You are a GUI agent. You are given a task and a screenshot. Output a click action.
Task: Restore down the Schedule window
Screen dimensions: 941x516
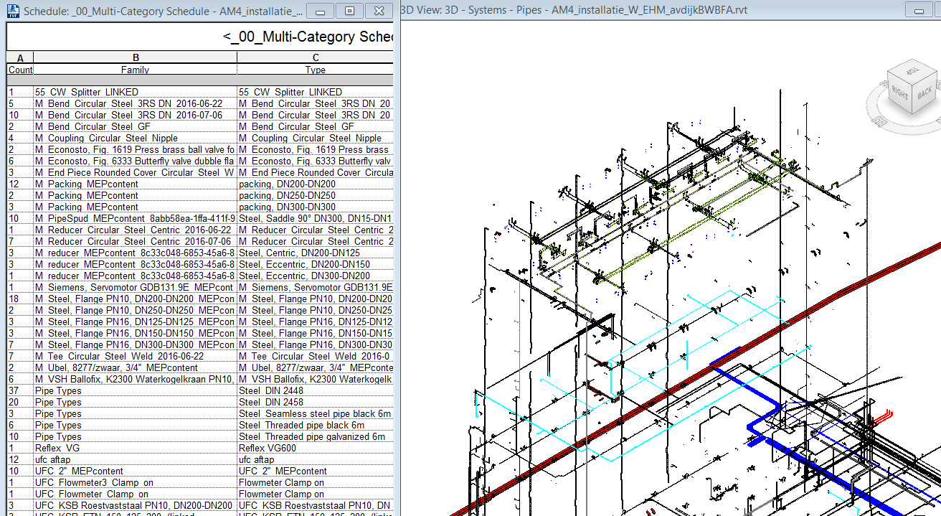point(349,11)
